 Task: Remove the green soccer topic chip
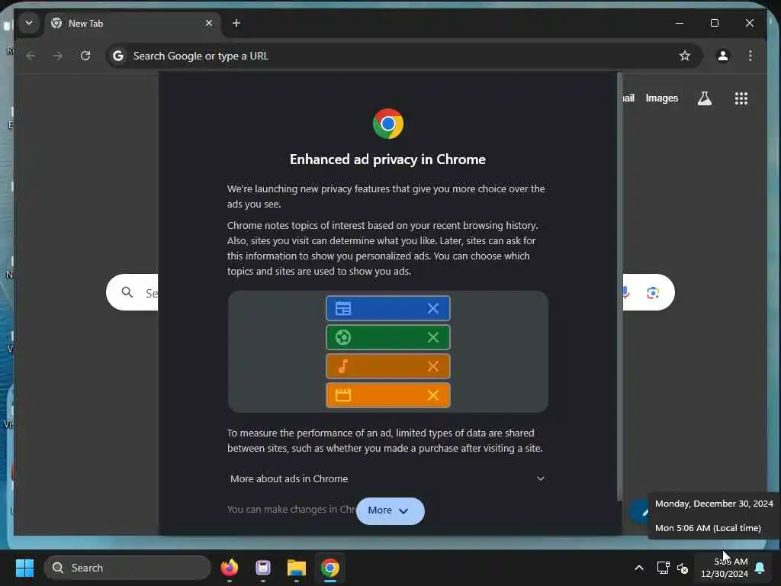(x=433, y=337)
